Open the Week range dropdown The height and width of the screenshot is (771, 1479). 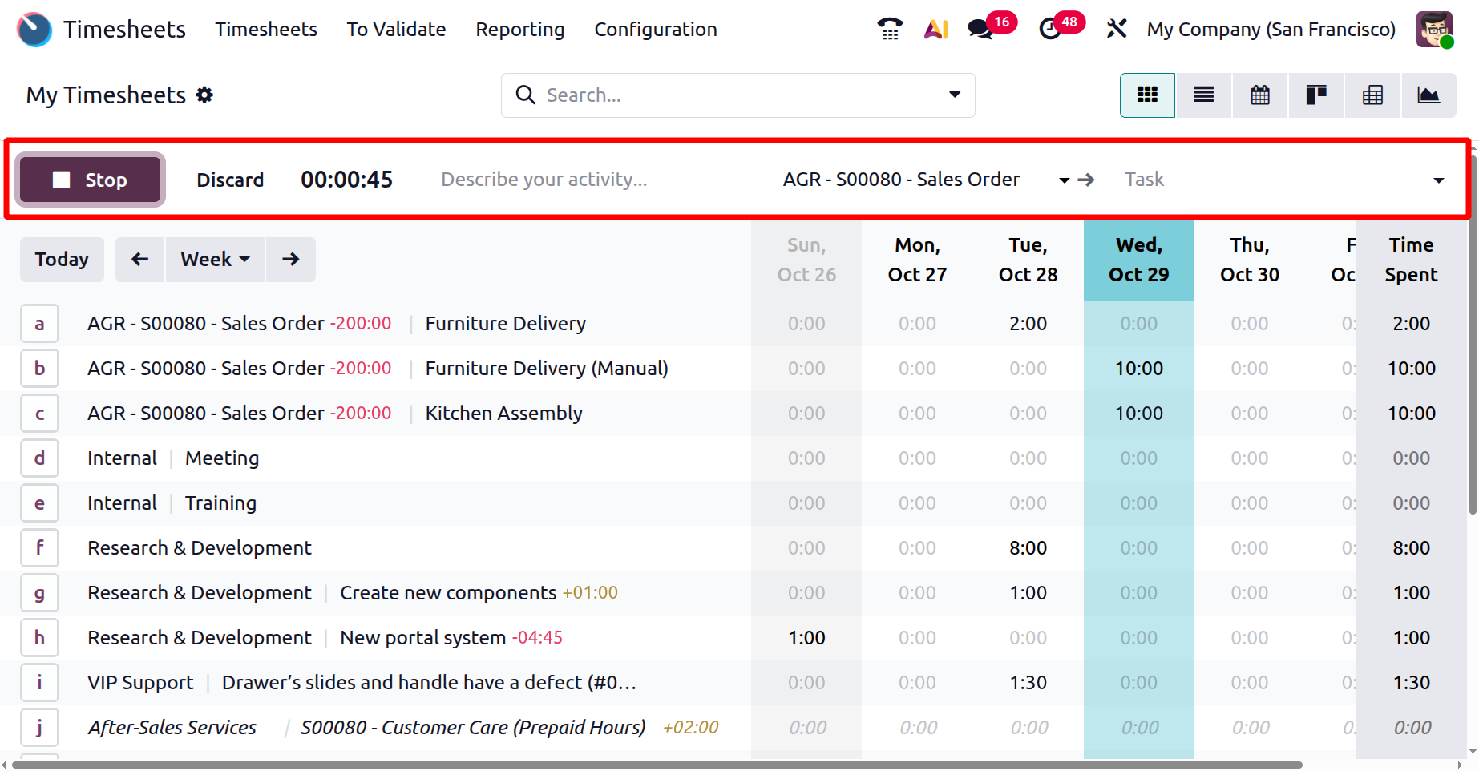215,260
